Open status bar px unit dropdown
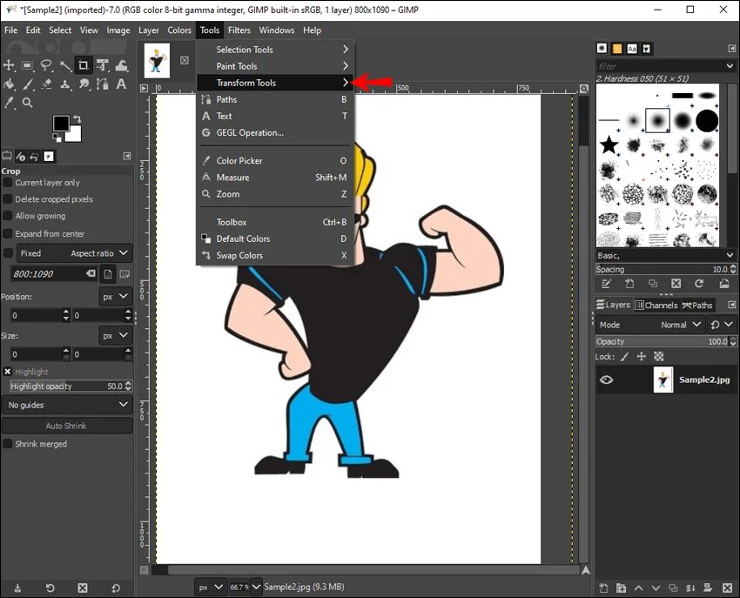The width and height of the screenshot is (740, 598). [210, 588]
